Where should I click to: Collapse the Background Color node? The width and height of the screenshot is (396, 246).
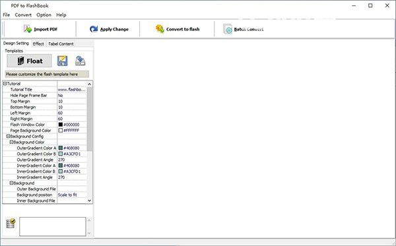click(x=11, y=142)
